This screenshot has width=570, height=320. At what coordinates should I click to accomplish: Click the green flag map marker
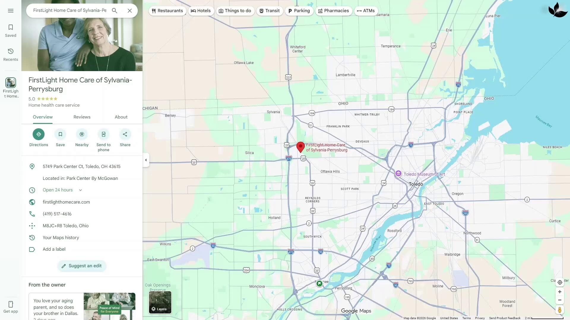point(319,284)
